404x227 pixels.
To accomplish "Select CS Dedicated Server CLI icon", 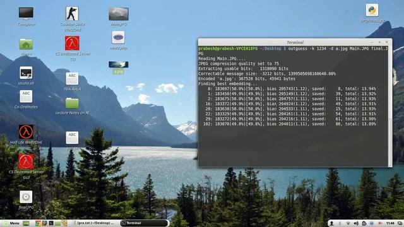I will click(72, 44).
